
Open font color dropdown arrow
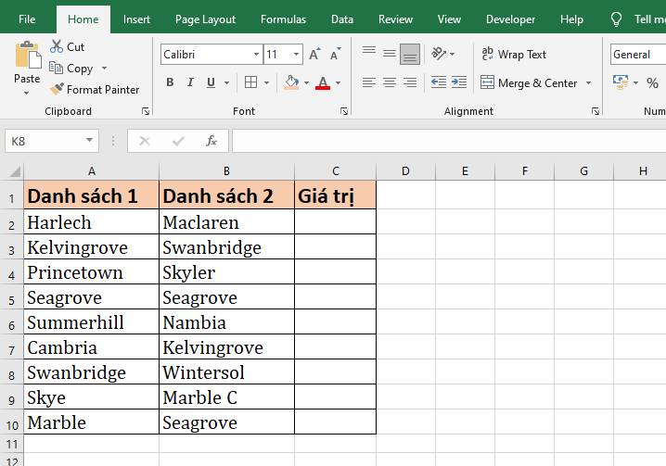[338, 82]
